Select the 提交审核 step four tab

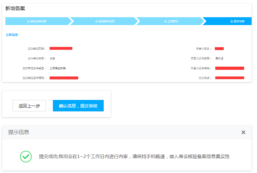point(237,21)
